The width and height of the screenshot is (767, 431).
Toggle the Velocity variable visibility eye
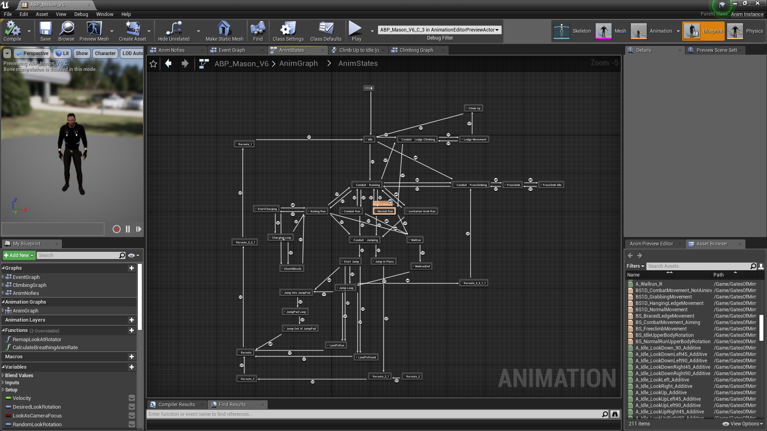131,398
